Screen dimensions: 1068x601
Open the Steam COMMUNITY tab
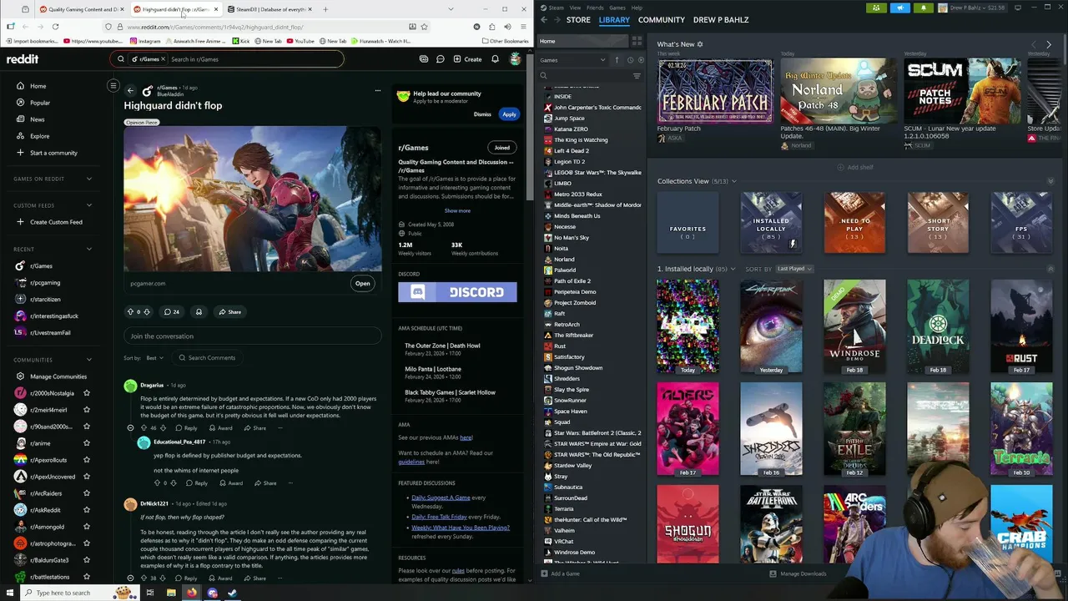(662, 19)
